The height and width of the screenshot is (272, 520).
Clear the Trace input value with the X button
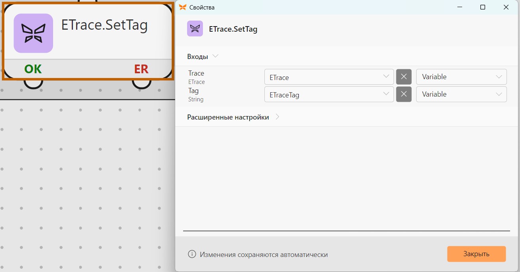point(404,77)
